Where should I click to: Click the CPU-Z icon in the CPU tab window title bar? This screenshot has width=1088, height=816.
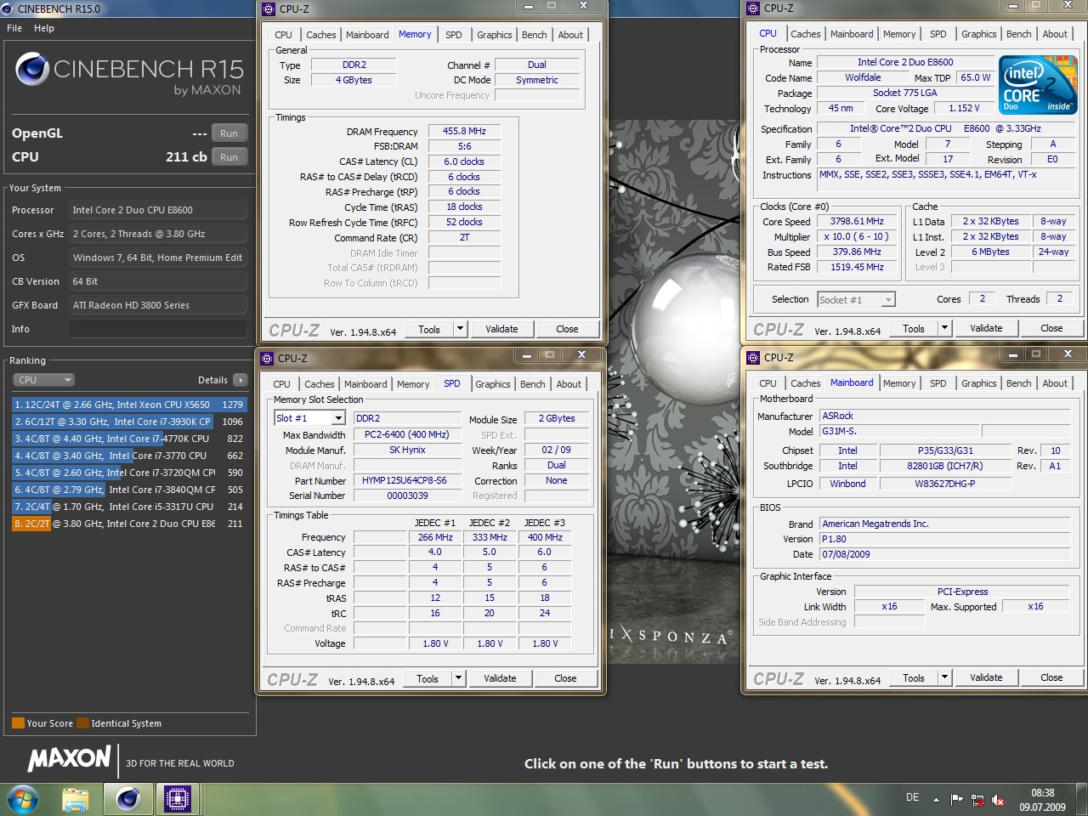pos(753,8)
